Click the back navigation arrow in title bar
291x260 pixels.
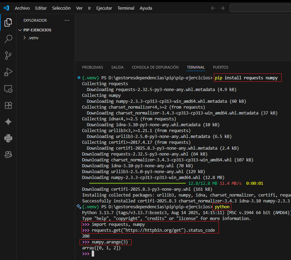pyautogui.click(x=213, y=8)
